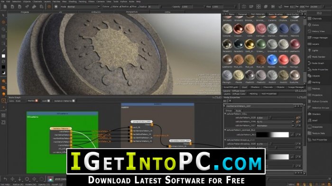Image resolution: width=332 pixels, height=186 pixels.
Task: Toggle the Flow checkbox in tool options
Action: point(130,7)
